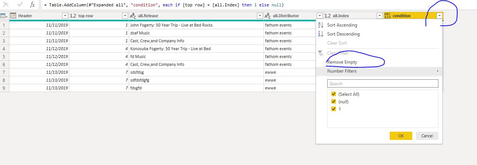Open the all.Release column filter dropdown
The width and height of the screenshot is (477, 165).
[260, 16]
